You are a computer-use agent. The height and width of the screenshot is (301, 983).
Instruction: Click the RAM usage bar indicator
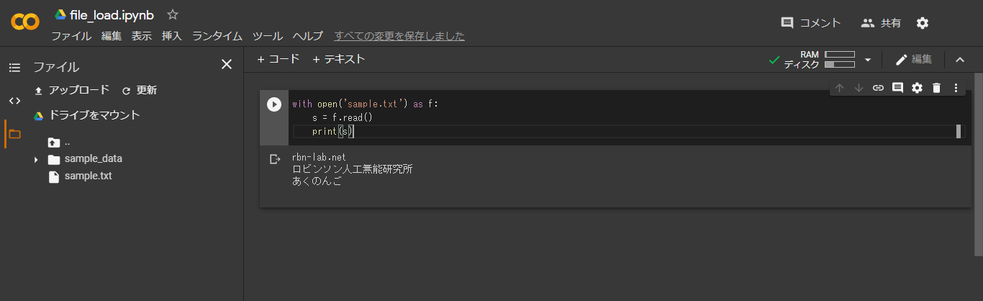click(839, 55)
